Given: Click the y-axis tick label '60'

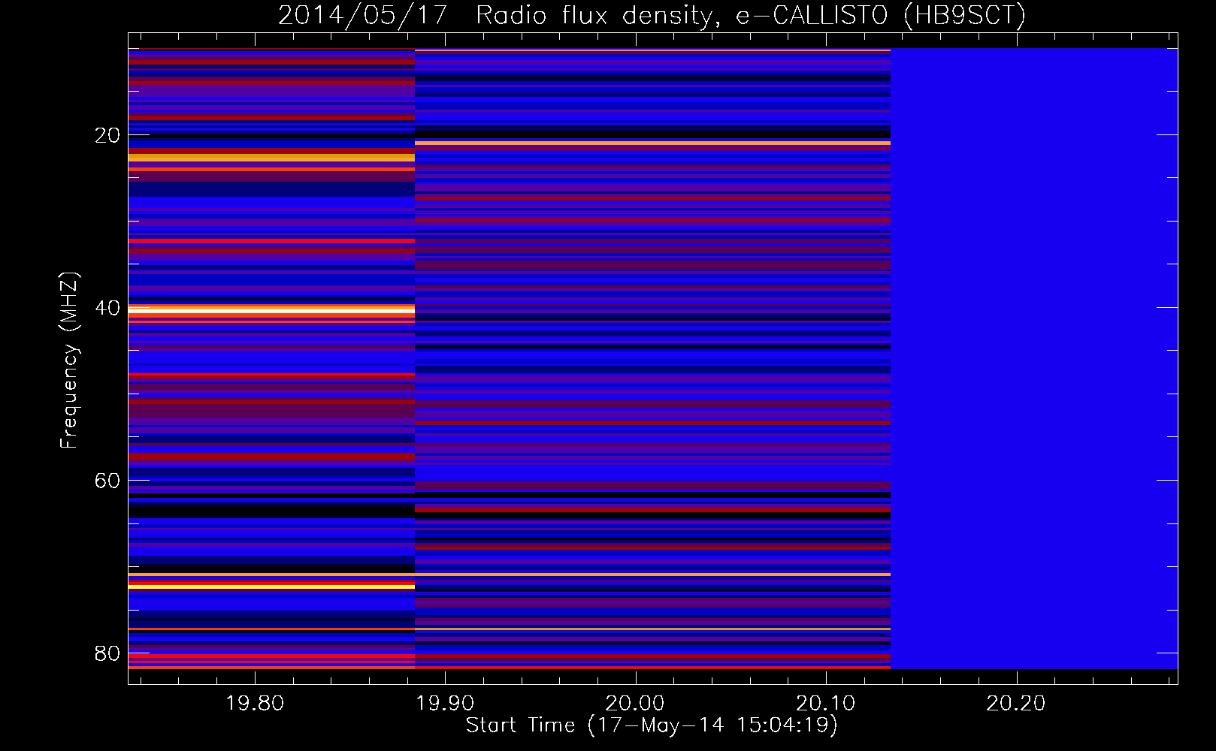Looking at the screenshot, I should point(107,481).
